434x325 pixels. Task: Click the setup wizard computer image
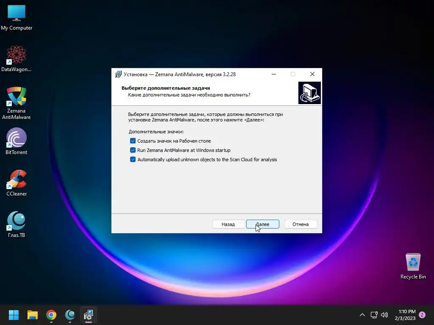(x=309, y=93)
